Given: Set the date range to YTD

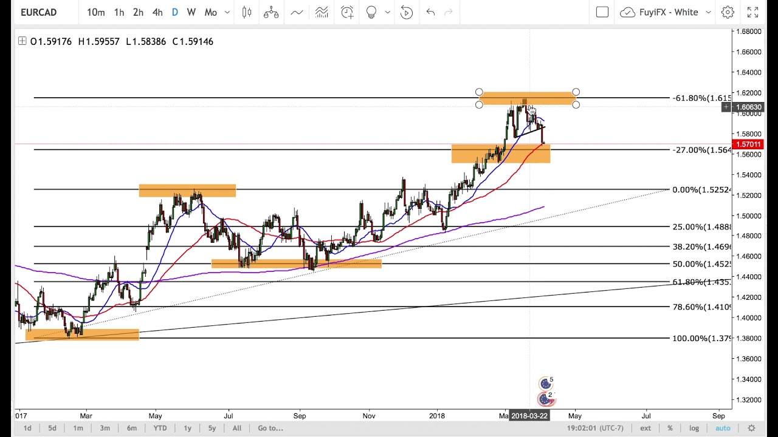Looking at the screenshot, I should click(x=160, y=428).
